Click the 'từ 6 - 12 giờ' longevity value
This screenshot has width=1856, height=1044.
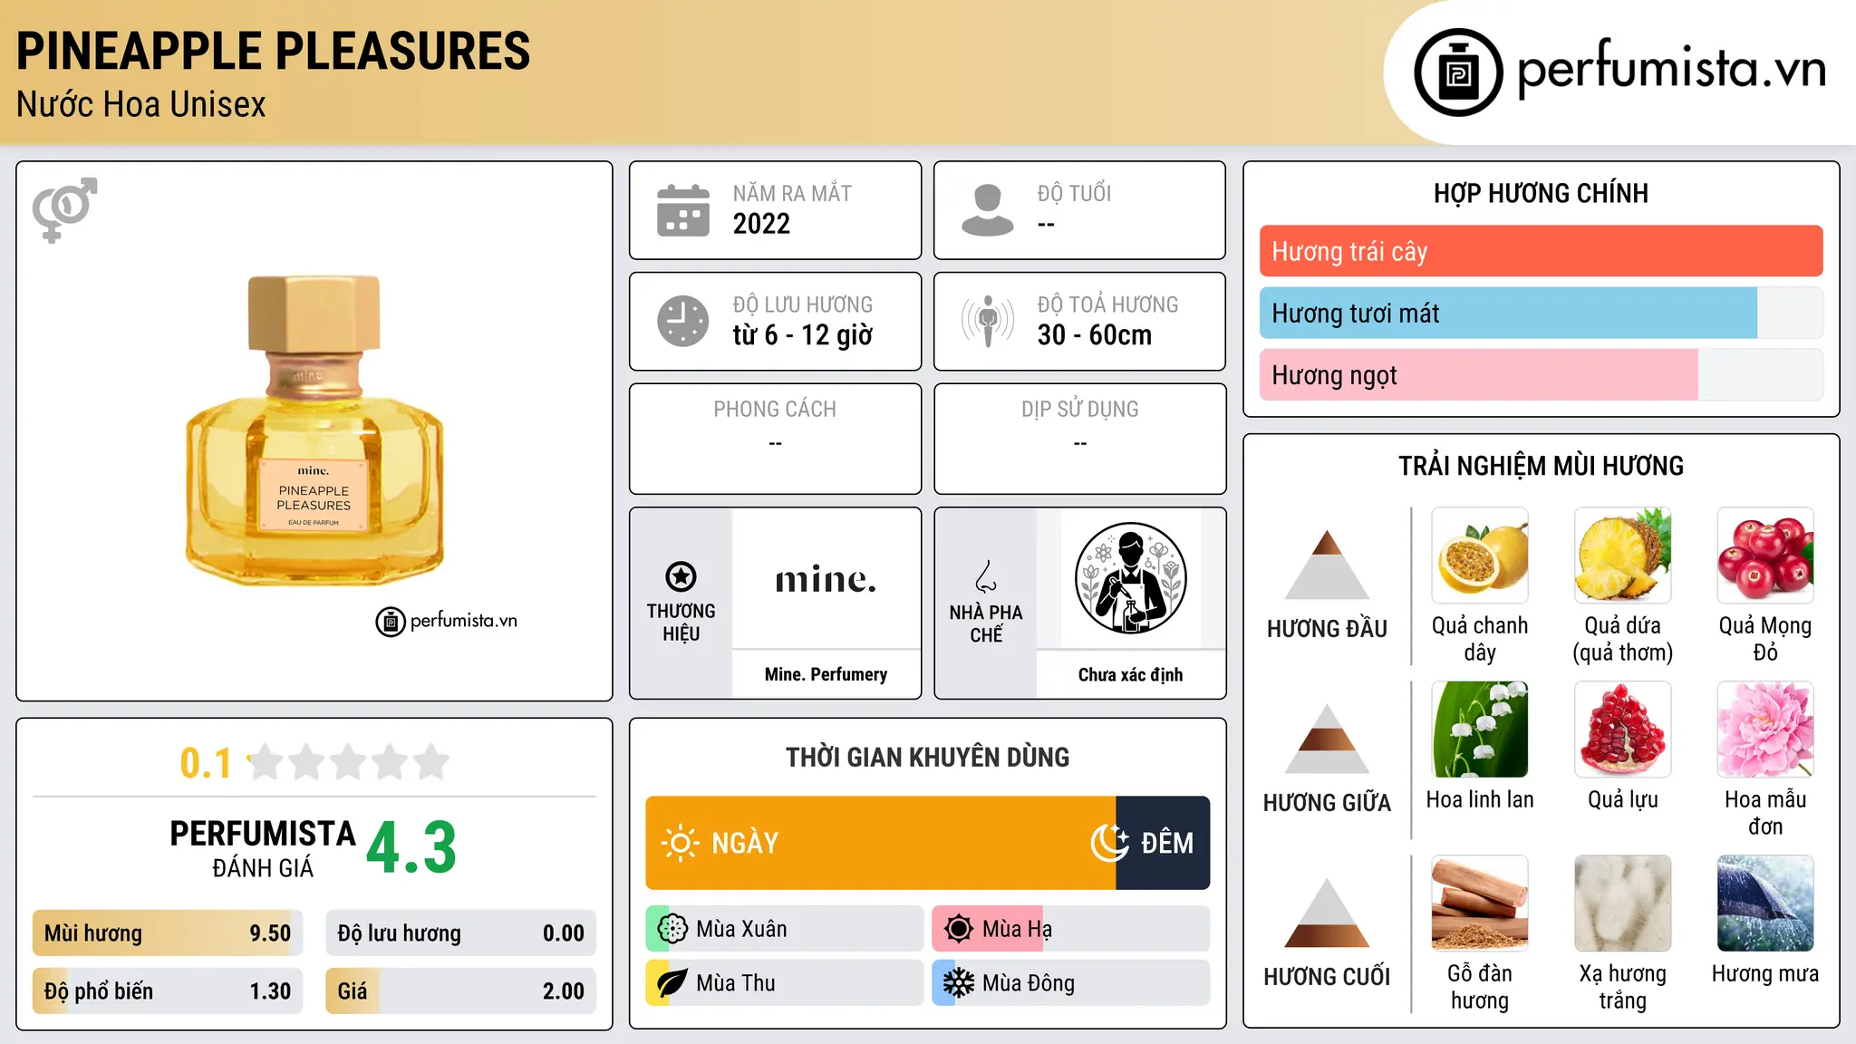(802, 334)
